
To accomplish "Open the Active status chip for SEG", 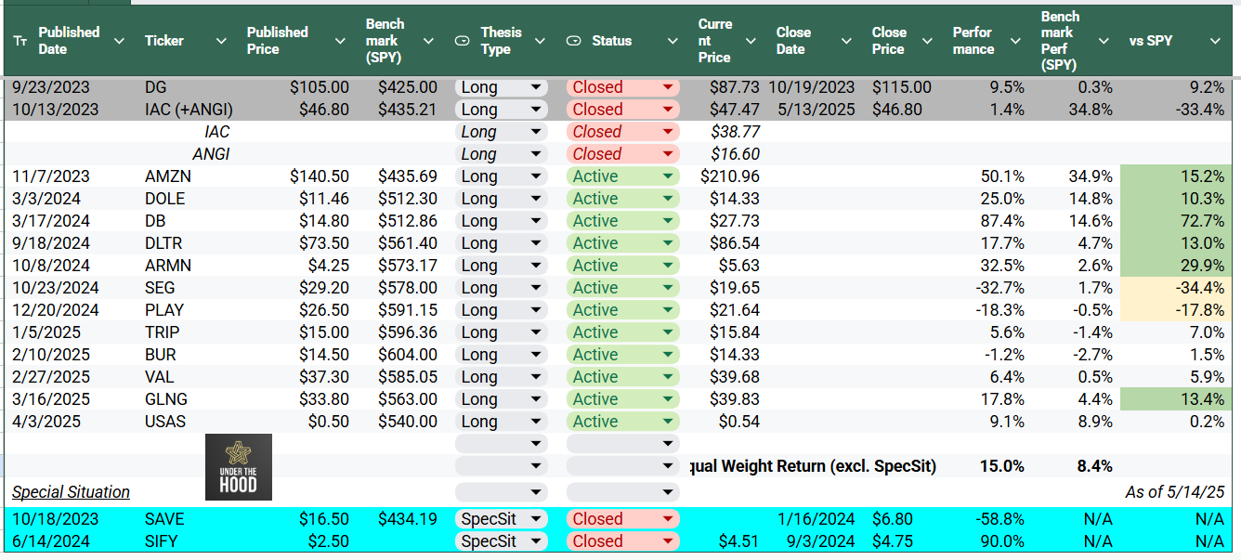I will pyautogui.click(x=622, y=288).
